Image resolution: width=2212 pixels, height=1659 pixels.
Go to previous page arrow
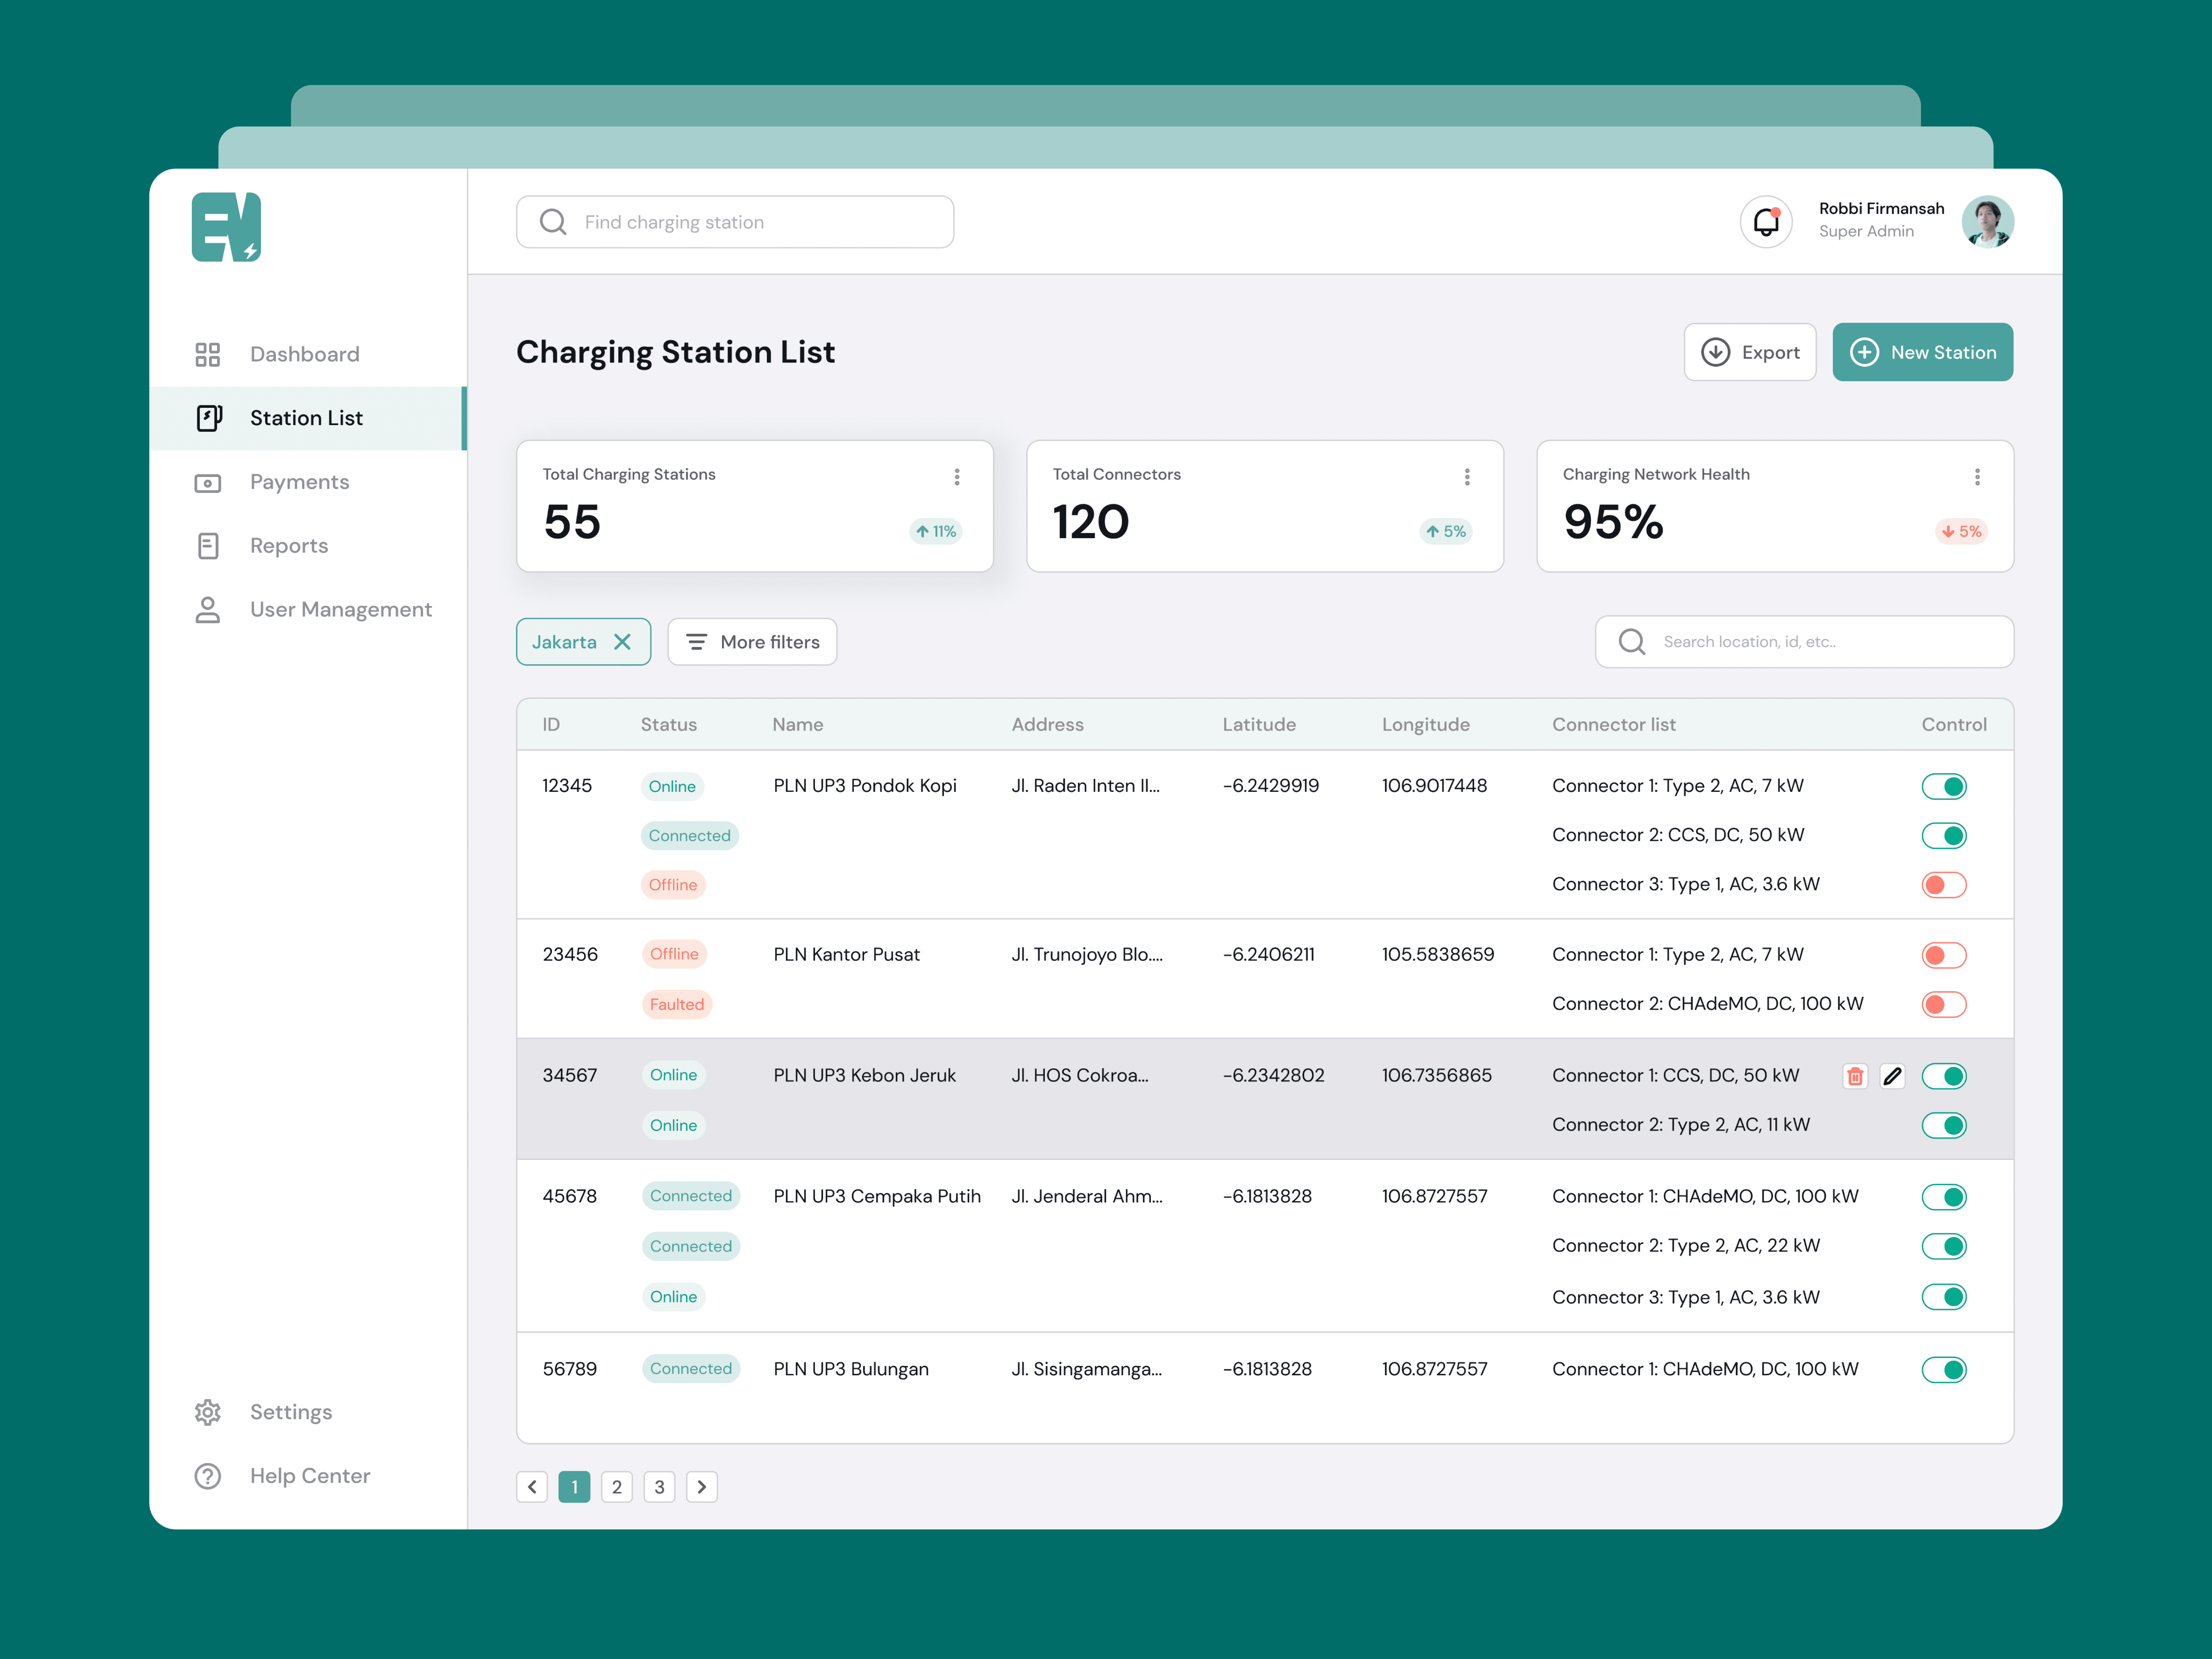pyautogui.click(x=532, y=1487)
